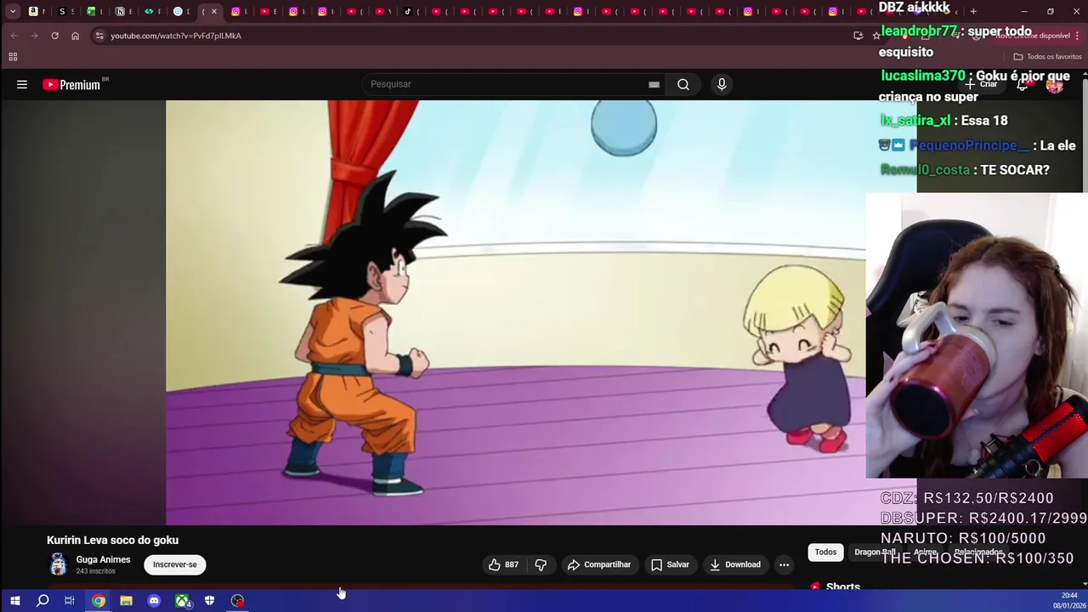The image size is (1088, 612).
Task: Expand Chrome tab search dropdown arrow
Action: (x=13, y=12)
